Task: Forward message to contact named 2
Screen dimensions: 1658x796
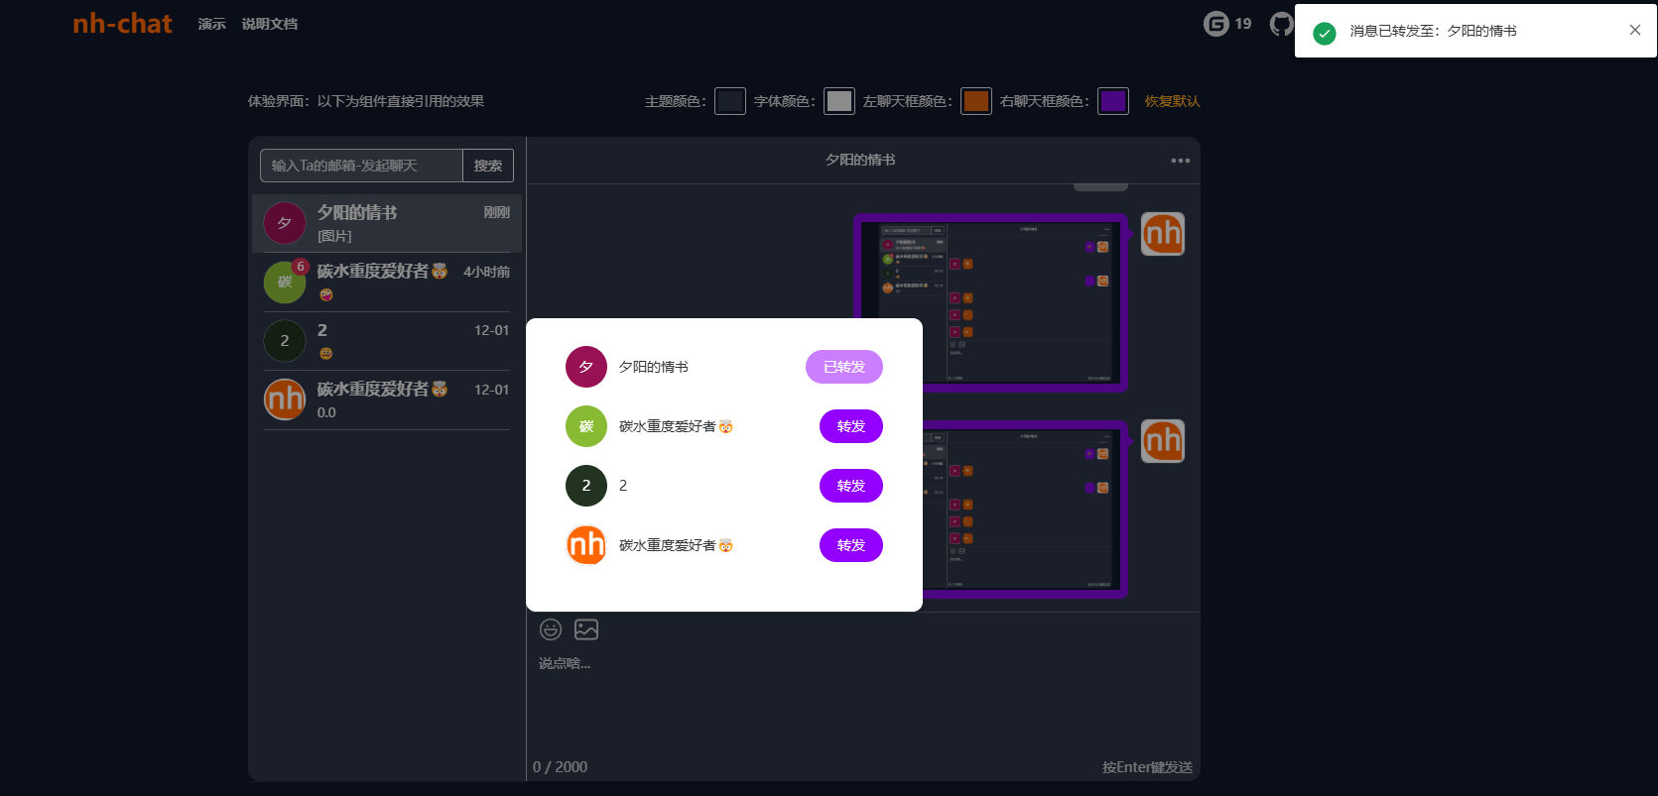Action: coord(850,486)
